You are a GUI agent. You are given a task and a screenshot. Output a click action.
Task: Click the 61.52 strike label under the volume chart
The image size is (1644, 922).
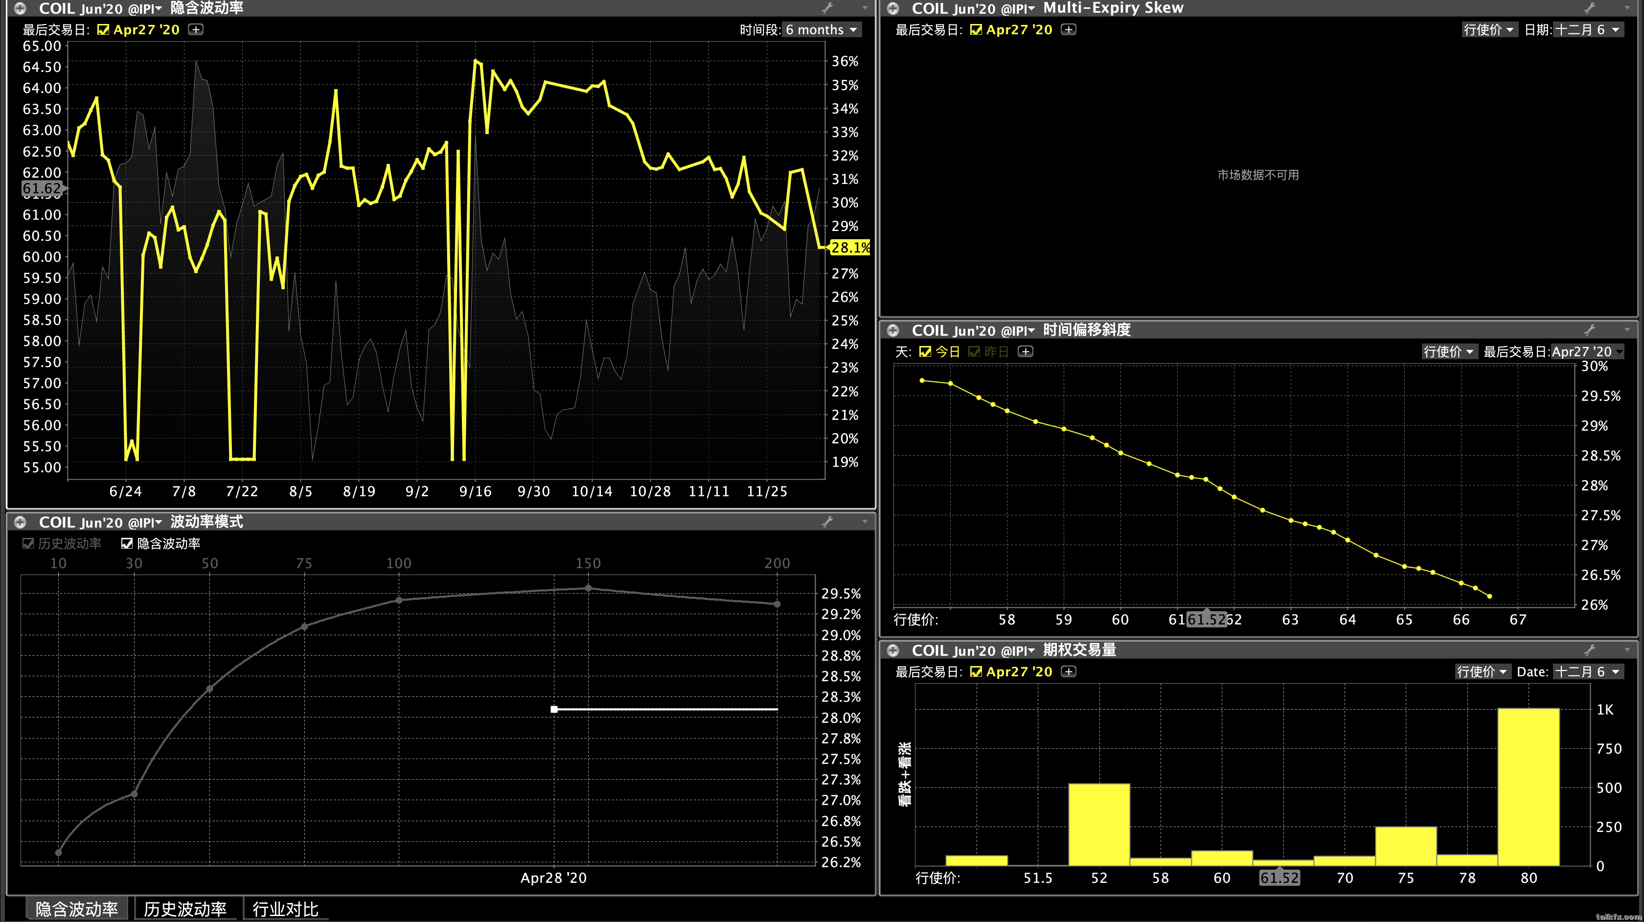pyautogui.click(x=1279, y=877)
